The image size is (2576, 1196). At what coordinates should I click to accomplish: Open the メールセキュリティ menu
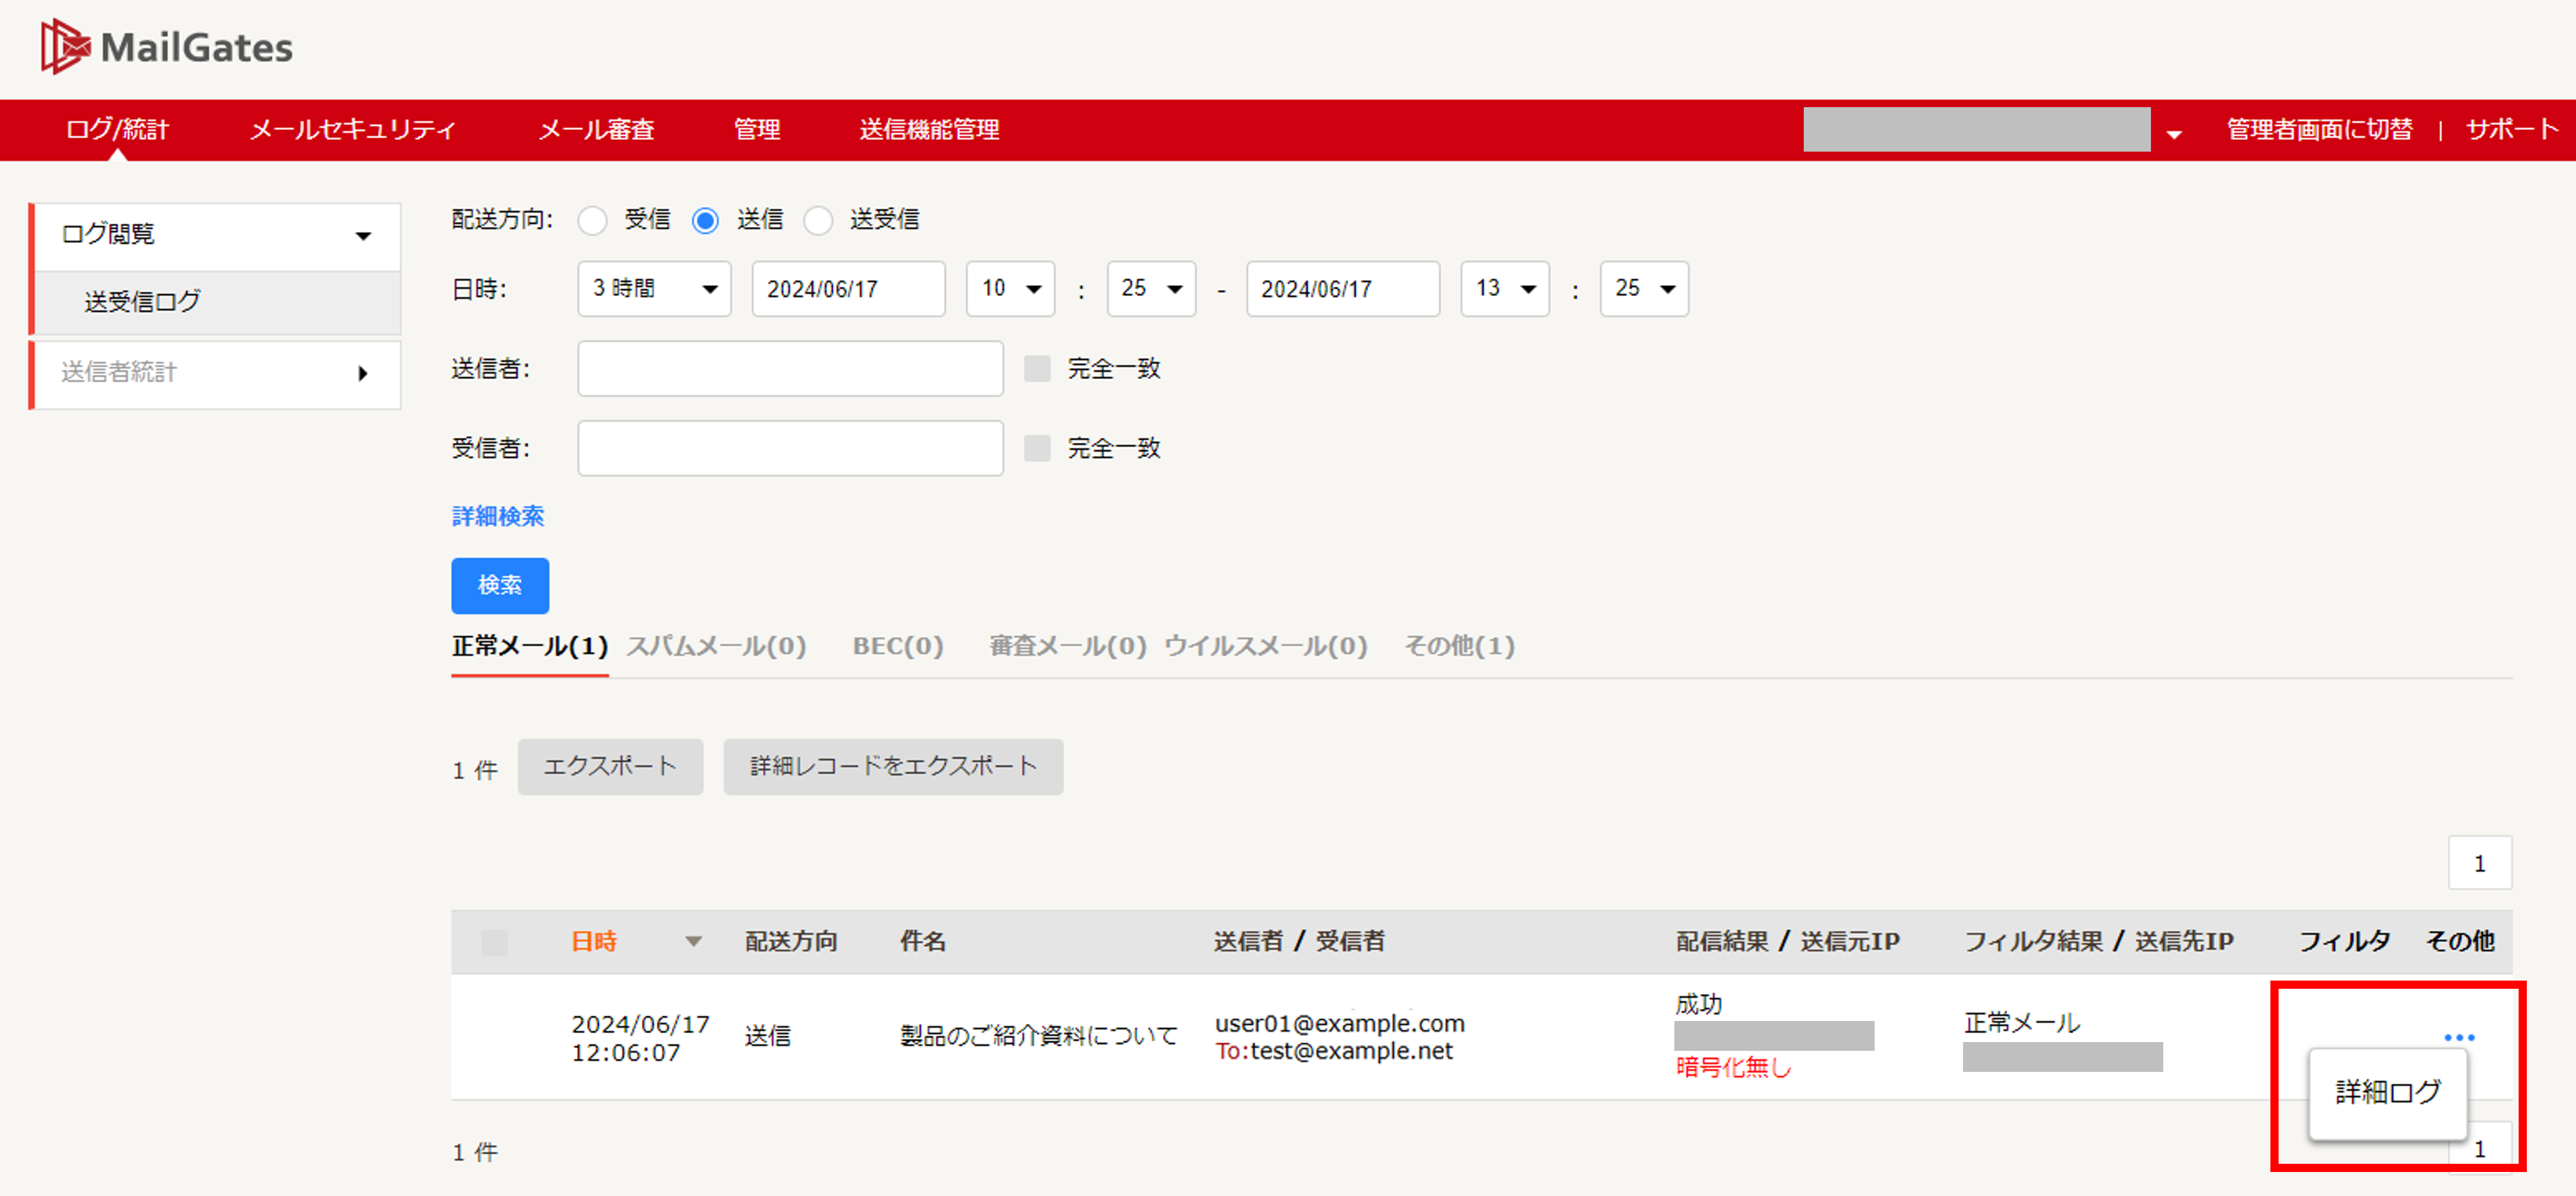[352, 129]
